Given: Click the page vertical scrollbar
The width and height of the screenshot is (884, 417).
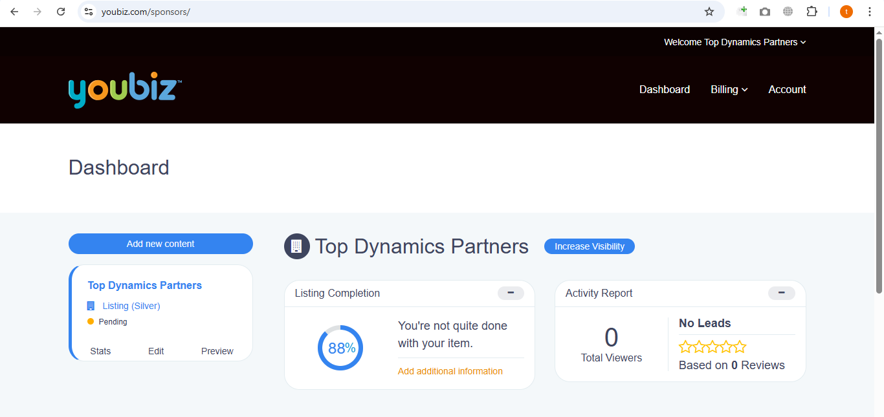Looking at the screenshot, I should (x=879, y=165).
